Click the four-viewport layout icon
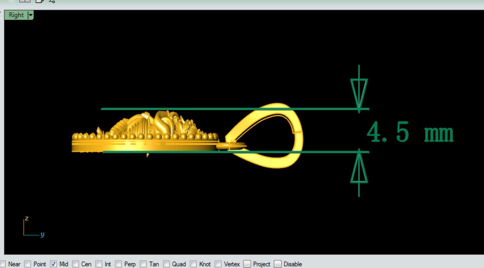This screenshot has width=484, height=268. tap(25, 1)
